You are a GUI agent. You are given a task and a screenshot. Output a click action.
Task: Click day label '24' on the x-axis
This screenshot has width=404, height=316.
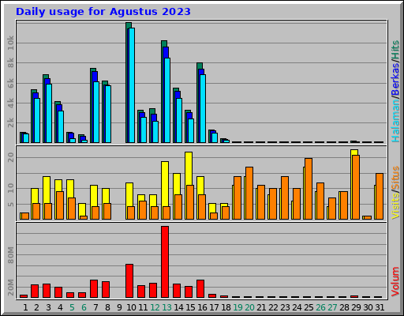click(297, 307)
